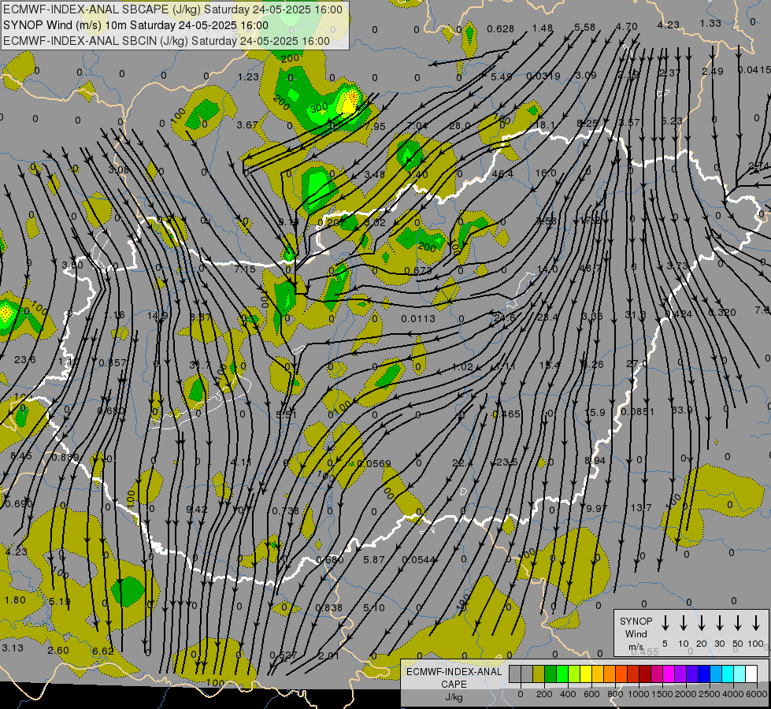Click the 5.58 value near top edge
The image size is (771, 709).
[x=584, y=27]
